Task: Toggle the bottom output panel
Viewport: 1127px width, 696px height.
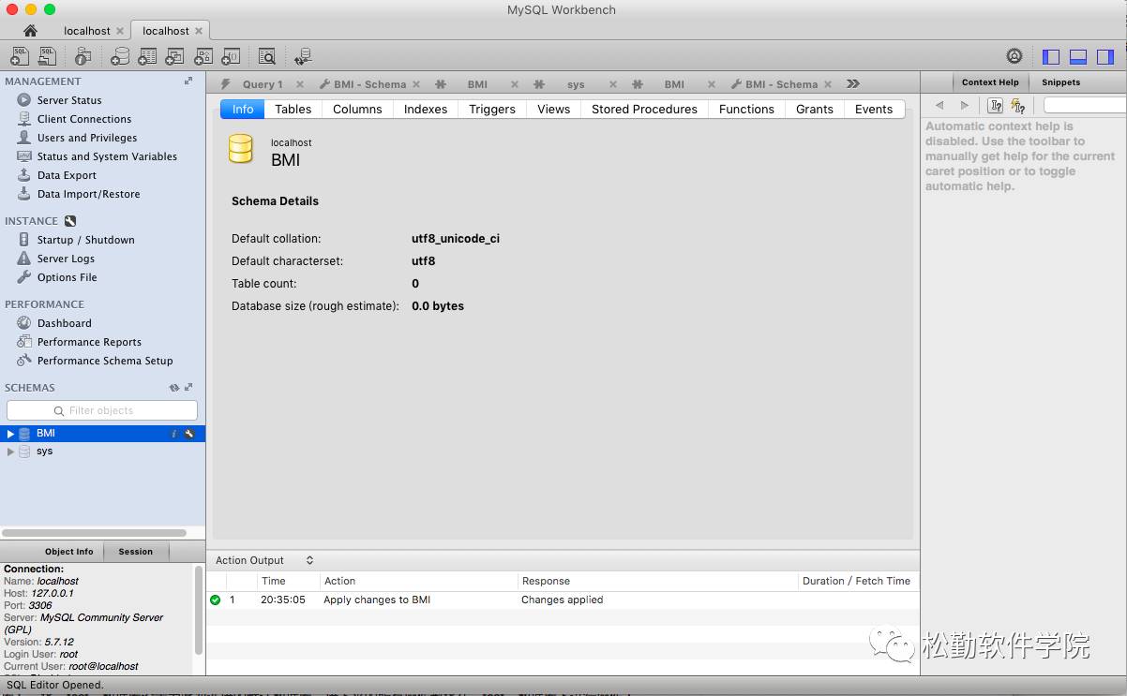Action: 1078,56
